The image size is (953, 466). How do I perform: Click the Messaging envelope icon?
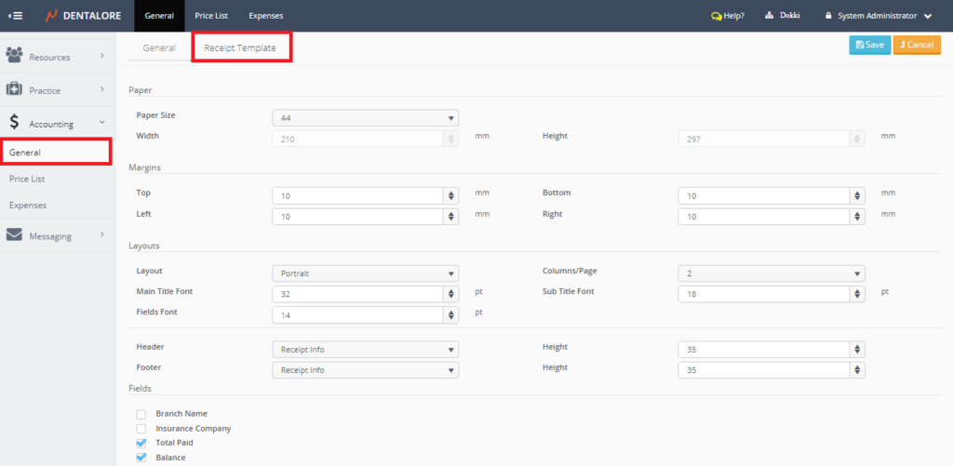coord(14,235)
